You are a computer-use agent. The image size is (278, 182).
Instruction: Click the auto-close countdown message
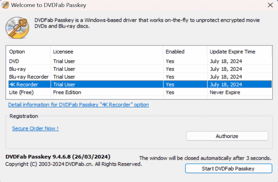pyautogui.click(x=205, y=158)
